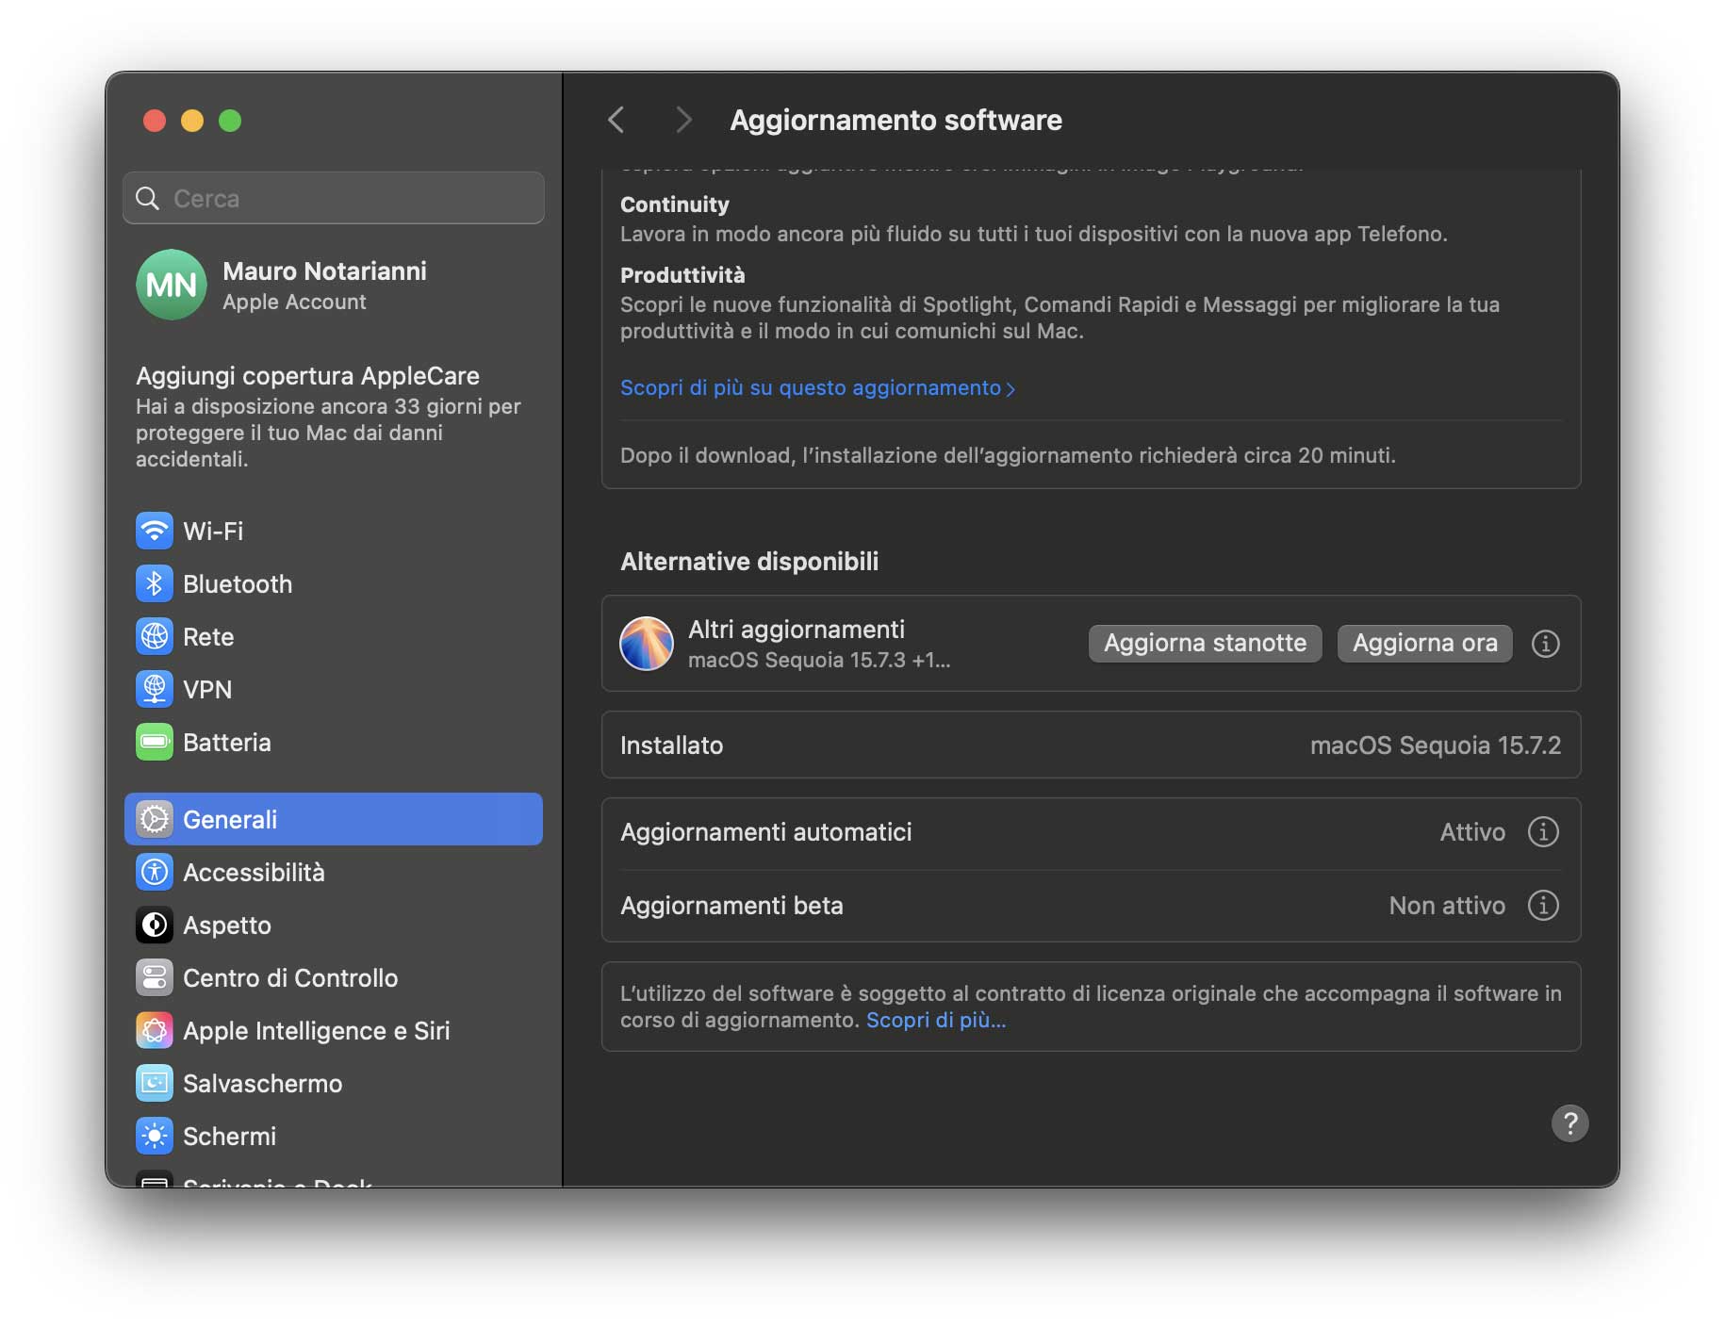1725x1327 pixels.
Task: Switch to Aspetto settings
Action: tap(155, 925)
